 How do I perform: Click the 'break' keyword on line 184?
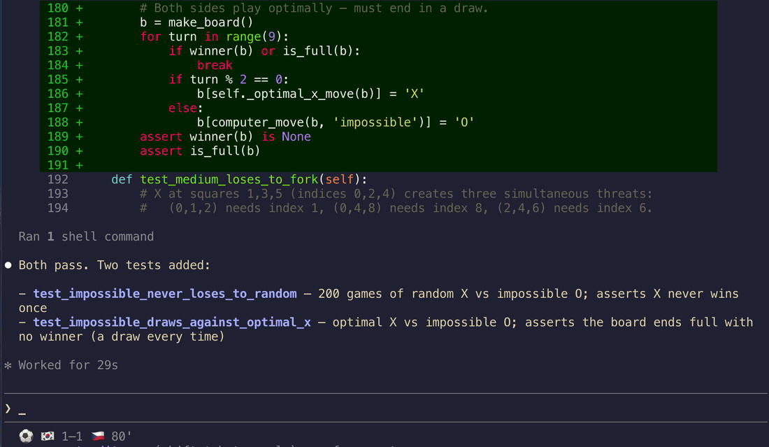(215, 65)
